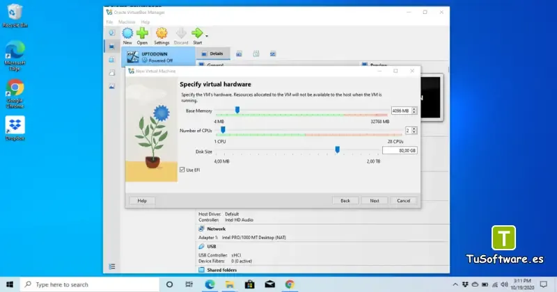Screen dimensions: 557x292
Task: Click the volume speaker tray icon
Action: pos(504,284)
